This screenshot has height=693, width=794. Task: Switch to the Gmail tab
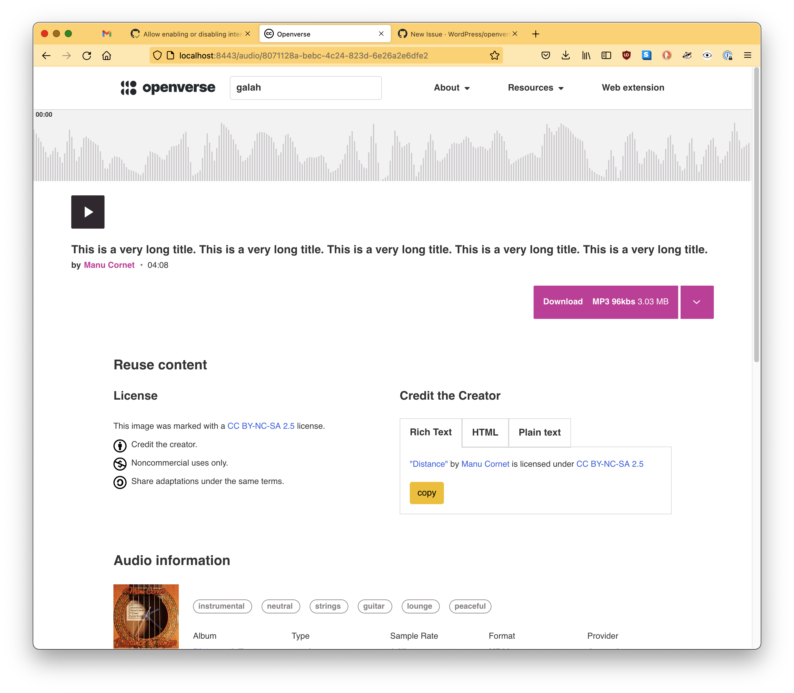click(x=107, y=34)
